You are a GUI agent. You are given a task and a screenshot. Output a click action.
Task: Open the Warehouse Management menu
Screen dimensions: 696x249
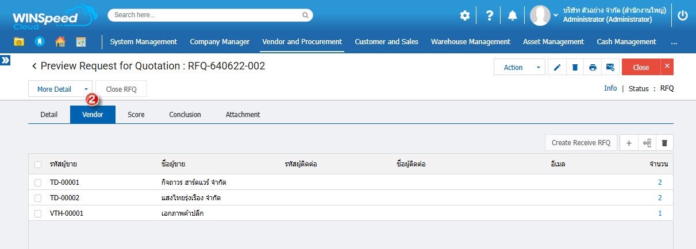[470, 42]
